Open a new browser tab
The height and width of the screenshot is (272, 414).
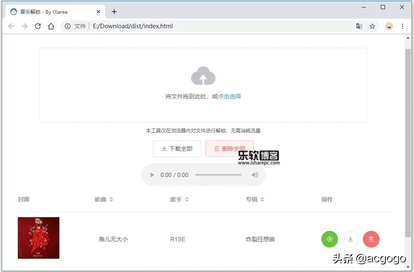114,12
